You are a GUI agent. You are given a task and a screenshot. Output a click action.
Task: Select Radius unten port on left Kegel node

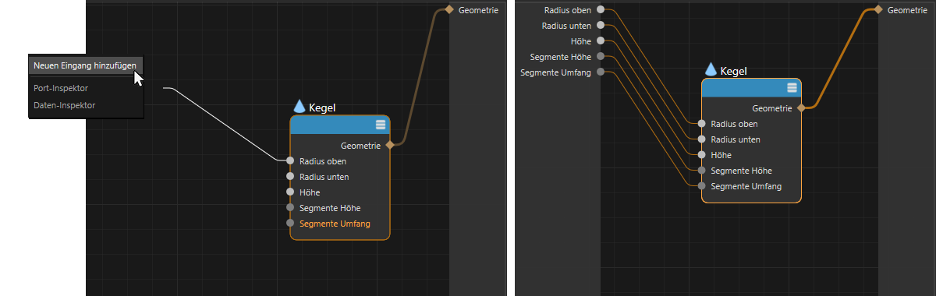tap(290, 177)
